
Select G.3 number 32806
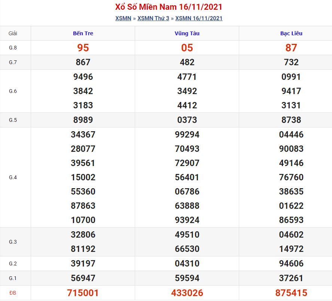click(x=83, y=235)
